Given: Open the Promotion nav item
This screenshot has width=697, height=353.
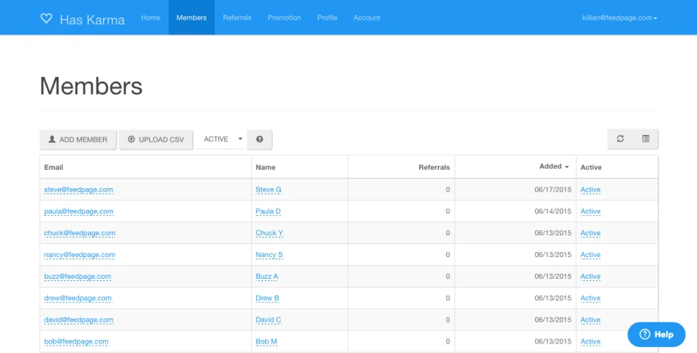Looking at the screenshot, I should (284, 17).
